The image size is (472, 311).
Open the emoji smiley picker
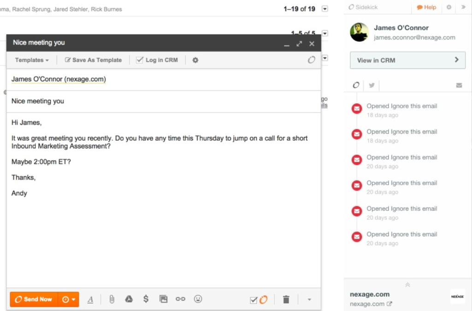click(x=198, y=299)
